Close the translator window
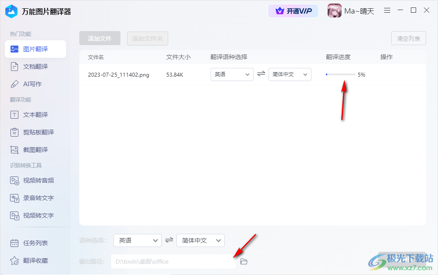The image size is (438, 275). pos(427,11)
